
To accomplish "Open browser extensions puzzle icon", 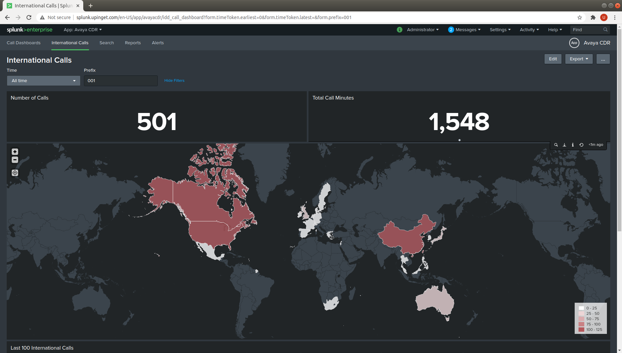I will [593, 17].
